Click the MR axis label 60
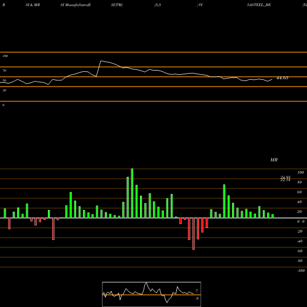Viewport: 307px width, 307px height. [x=300, y=192]
